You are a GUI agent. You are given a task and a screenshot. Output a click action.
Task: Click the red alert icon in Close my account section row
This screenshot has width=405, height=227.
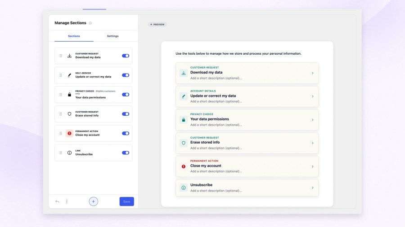[x=69, y=133]
